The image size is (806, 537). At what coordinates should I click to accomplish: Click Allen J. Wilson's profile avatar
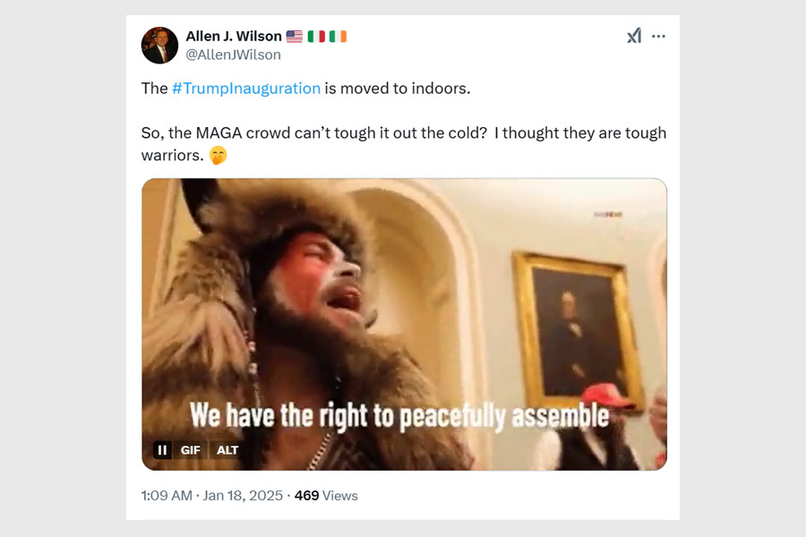(159, 45)
